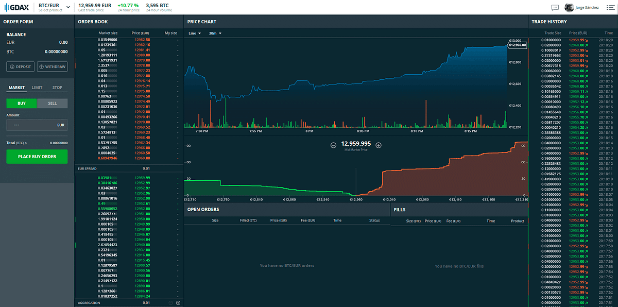Click the PLACE BUY ORDER button
618x307 pixels.
click(37, 157)
